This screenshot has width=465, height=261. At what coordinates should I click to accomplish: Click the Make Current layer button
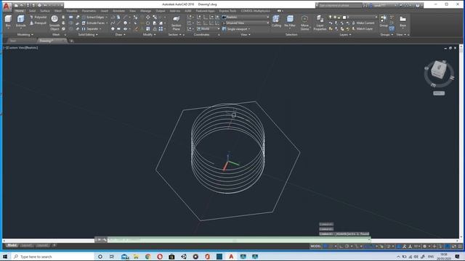tap(363, 22)
